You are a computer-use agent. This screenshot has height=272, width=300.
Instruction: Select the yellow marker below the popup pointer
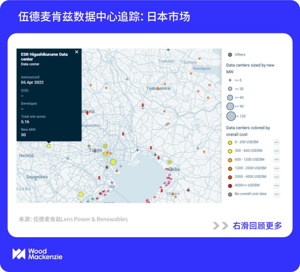[x=49, y=146]
